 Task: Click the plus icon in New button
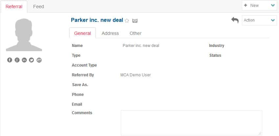click(246, 6)
